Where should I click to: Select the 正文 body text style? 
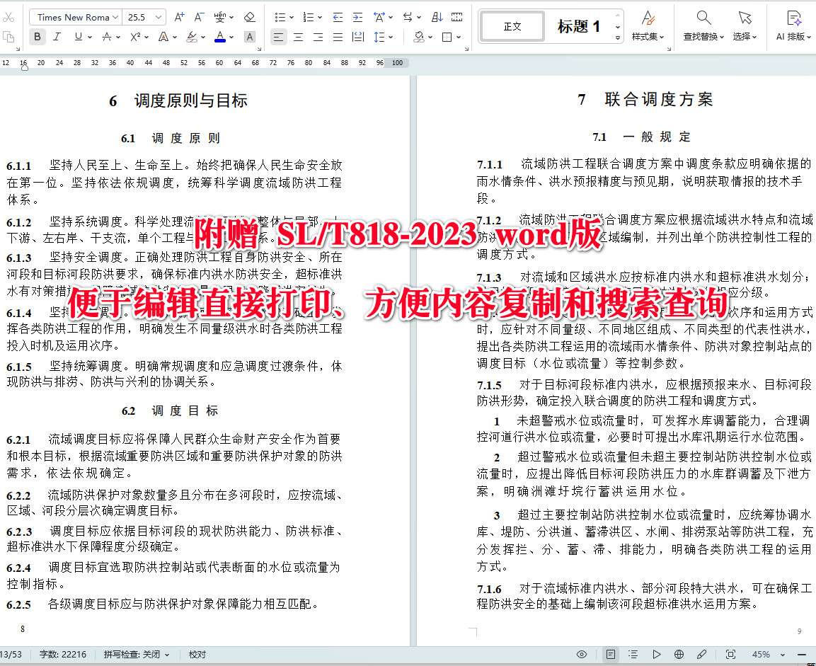tap(511, 26)
